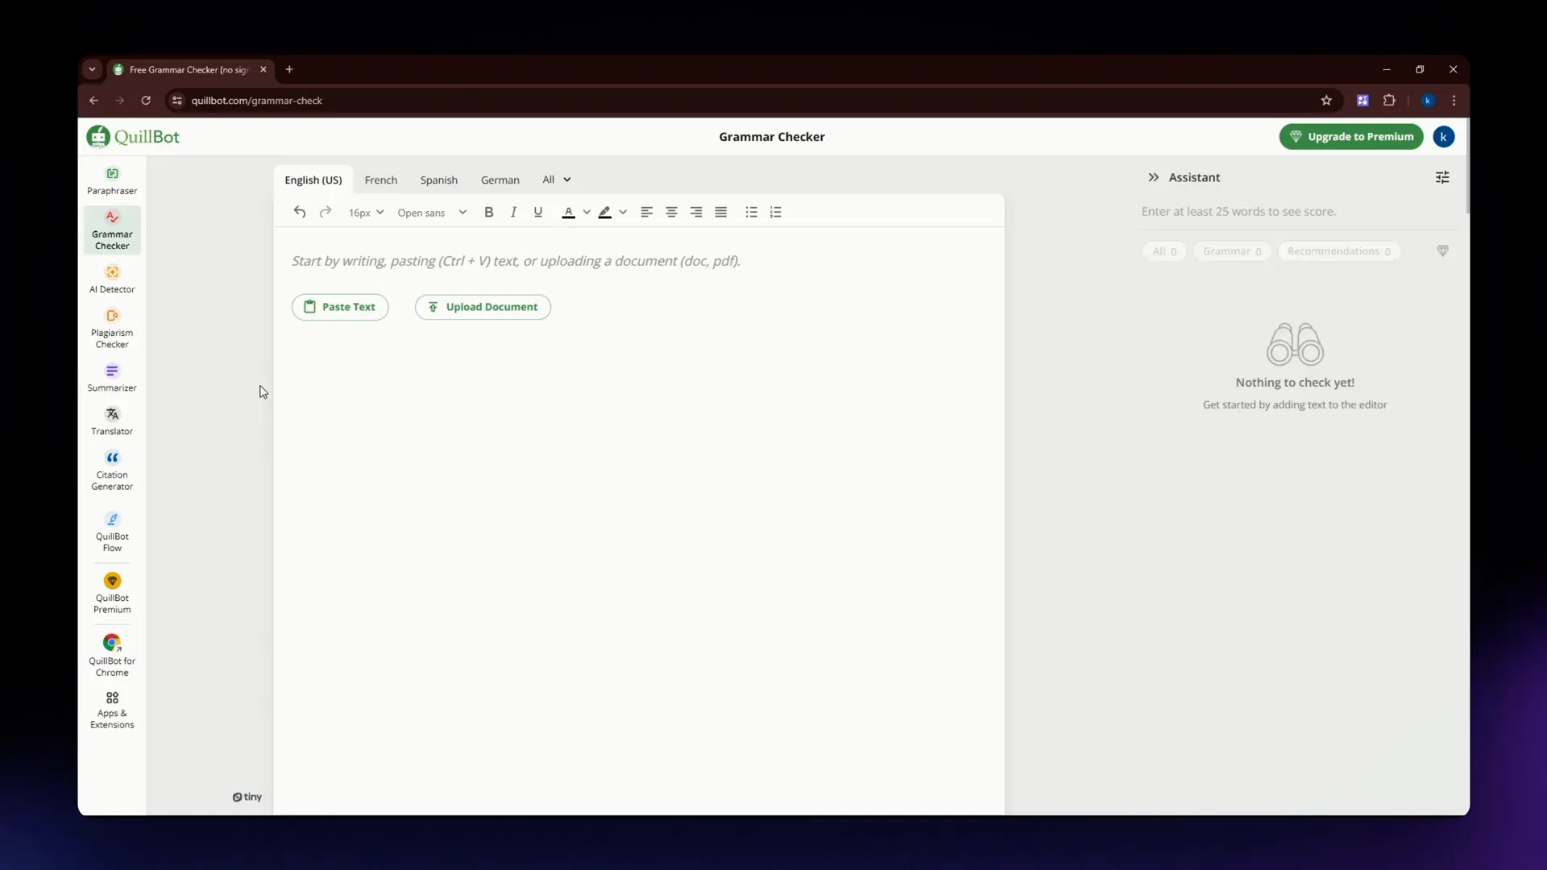Open the AI Detector tool
Screen dimensions: 1547x870
point(112,280)
